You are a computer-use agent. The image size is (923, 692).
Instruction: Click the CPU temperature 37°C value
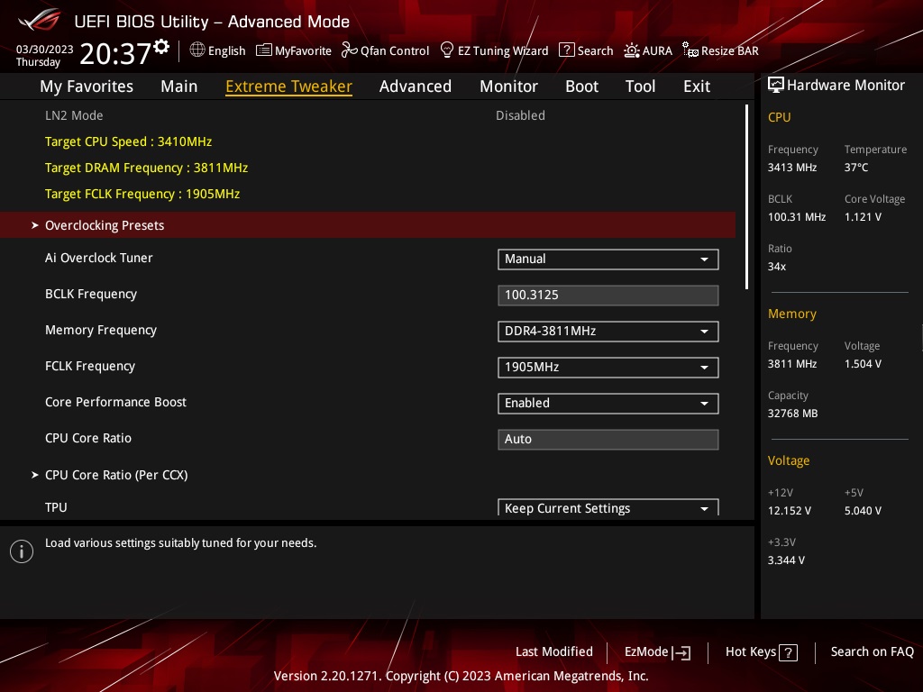coord(856,167)
